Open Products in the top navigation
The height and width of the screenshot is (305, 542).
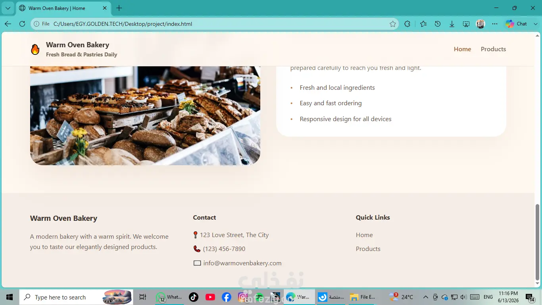pos(493,49)
